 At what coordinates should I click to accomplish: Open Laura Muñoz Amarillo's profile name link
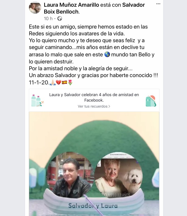coord(72,5)
